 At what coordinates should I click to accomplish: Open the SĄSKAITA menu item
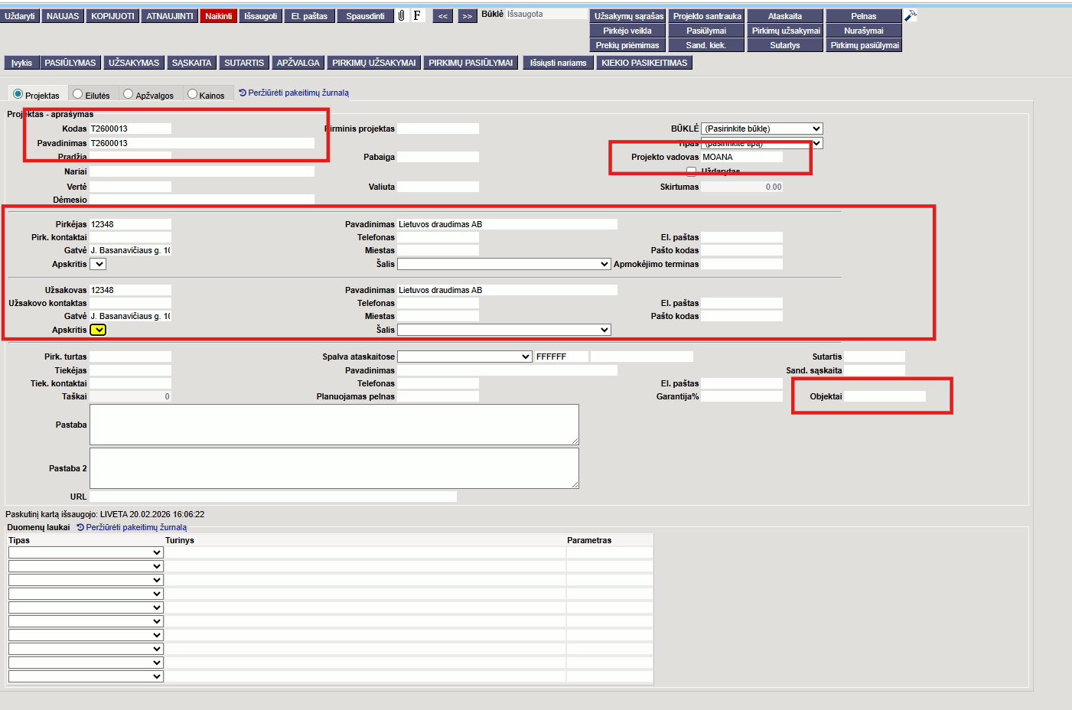click(191, 63)
